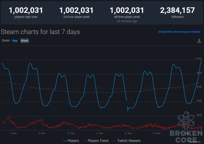Click the '400k' y-axis label

[x=199, y=101]
